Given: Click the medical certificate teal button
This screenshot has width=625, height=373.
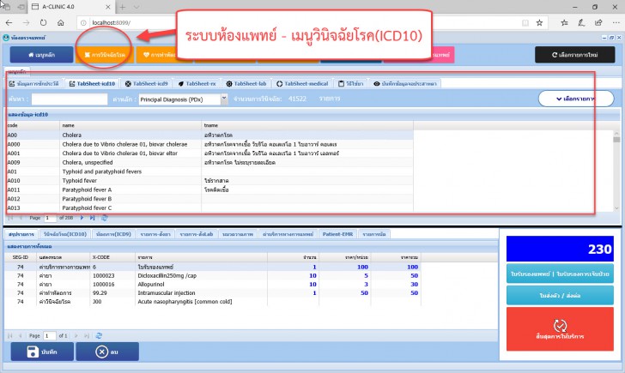Looking at the screenshot, I should (x=560, y=274).
